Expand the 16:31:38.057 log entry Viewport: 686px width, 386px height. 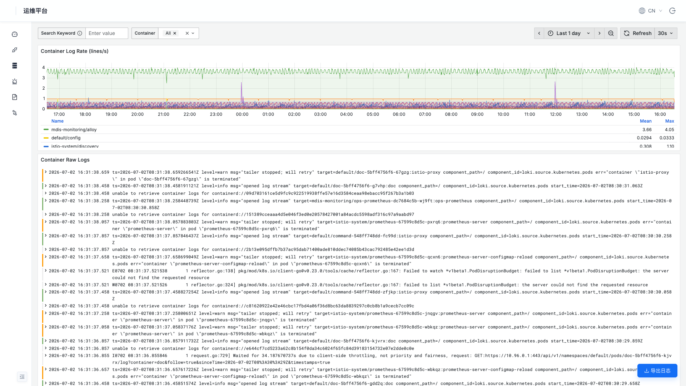pos(46,222)
